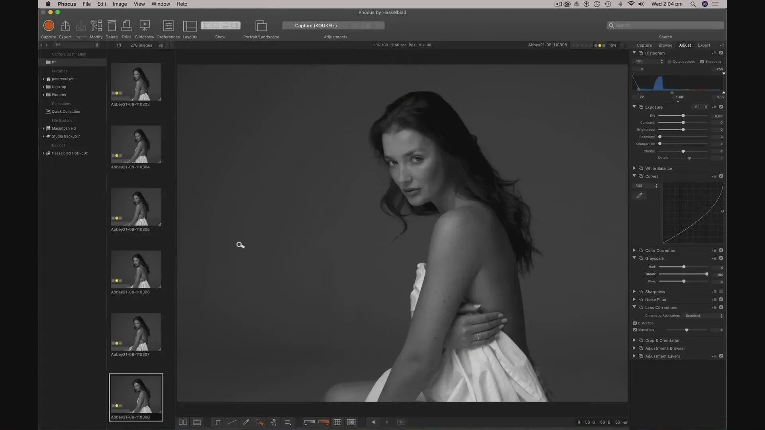765x430 pixels.
Task: Expand the Macintosh HD tree item
Action: 43,129
